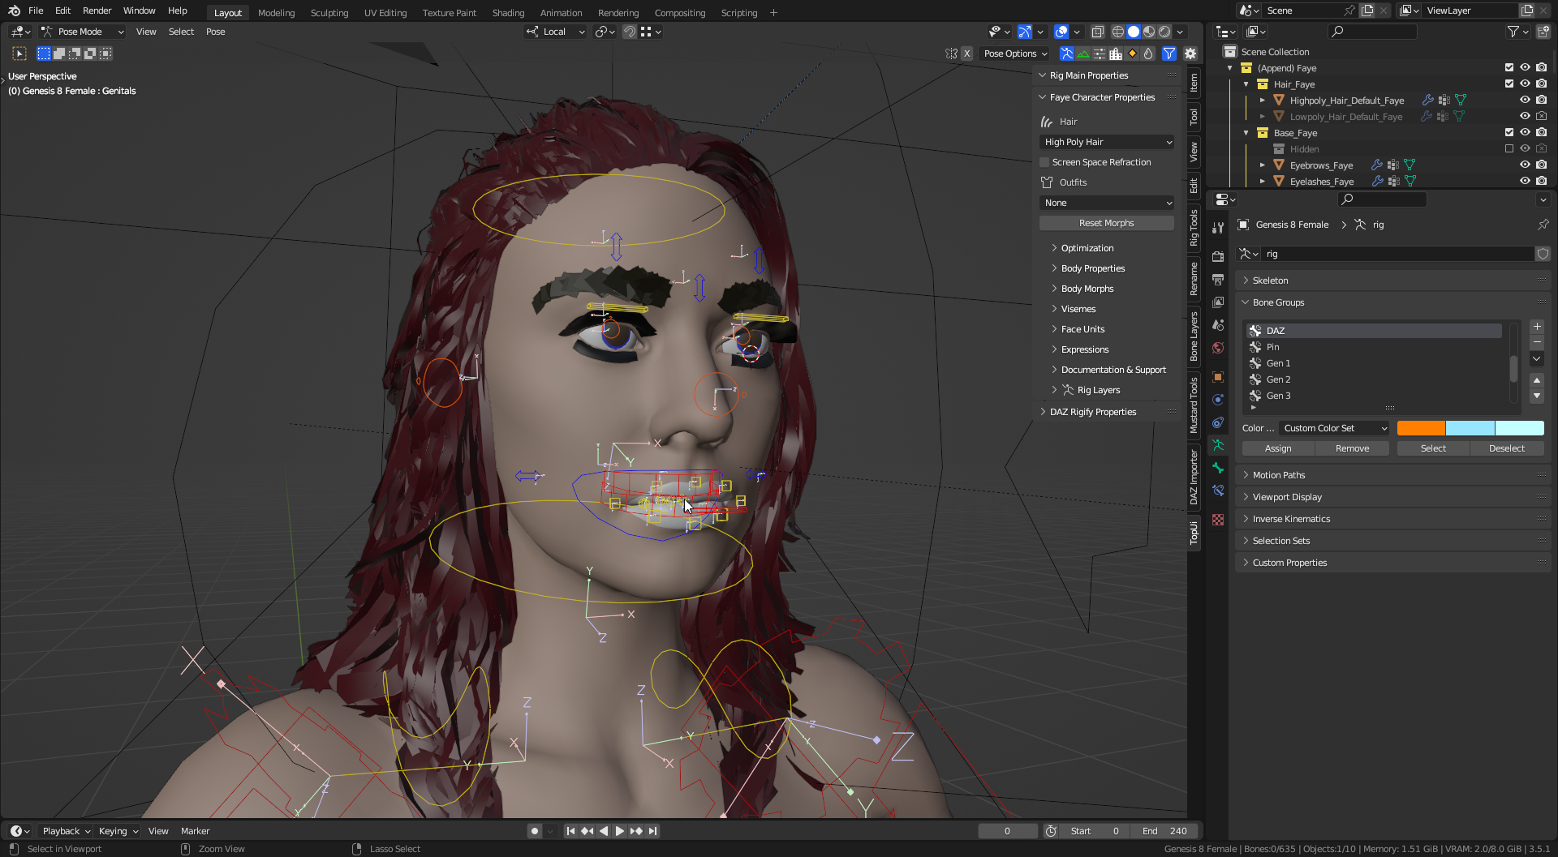Screen dimensions: 1558x857
Task: Toggle auto keying record button
Action: pos(534,831)
